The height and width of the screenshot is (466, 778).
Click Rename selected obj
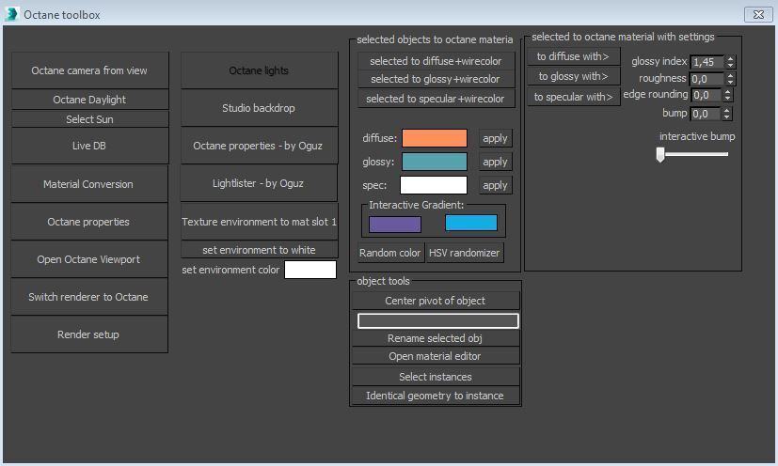click(x=436, y=338)
